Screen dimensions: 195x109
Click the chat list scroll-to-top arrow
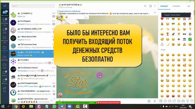pyautogui.click(x=51, y=100)
